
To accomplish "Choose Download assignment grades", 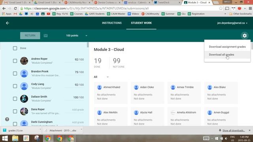I will click(227, 47).
